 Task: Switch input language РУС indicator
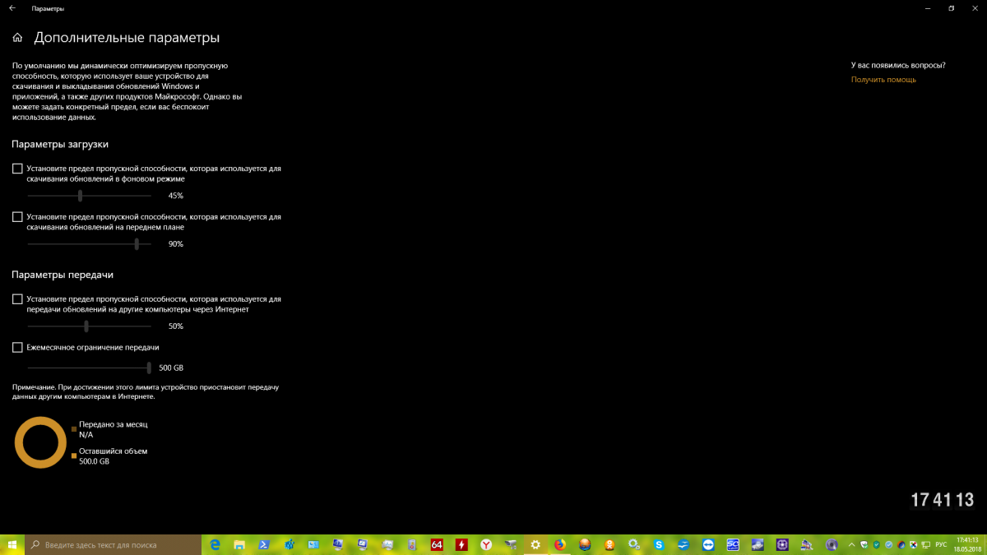coord(941,544)
